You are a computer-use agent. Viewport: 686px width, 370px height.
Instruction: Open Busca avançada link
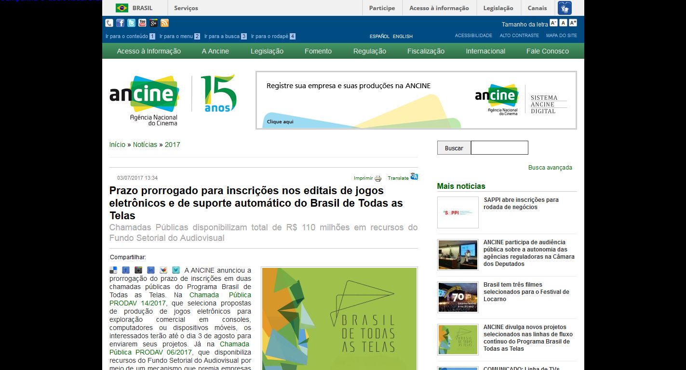point(550,168)
